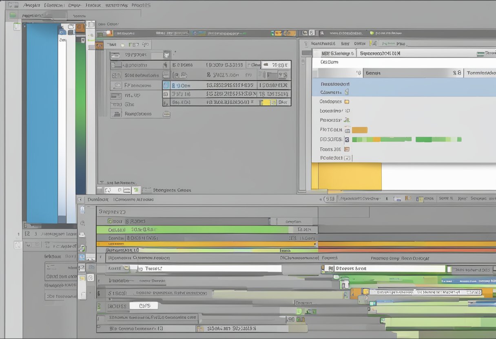Click the Eaanes column header

coord(373,73)
